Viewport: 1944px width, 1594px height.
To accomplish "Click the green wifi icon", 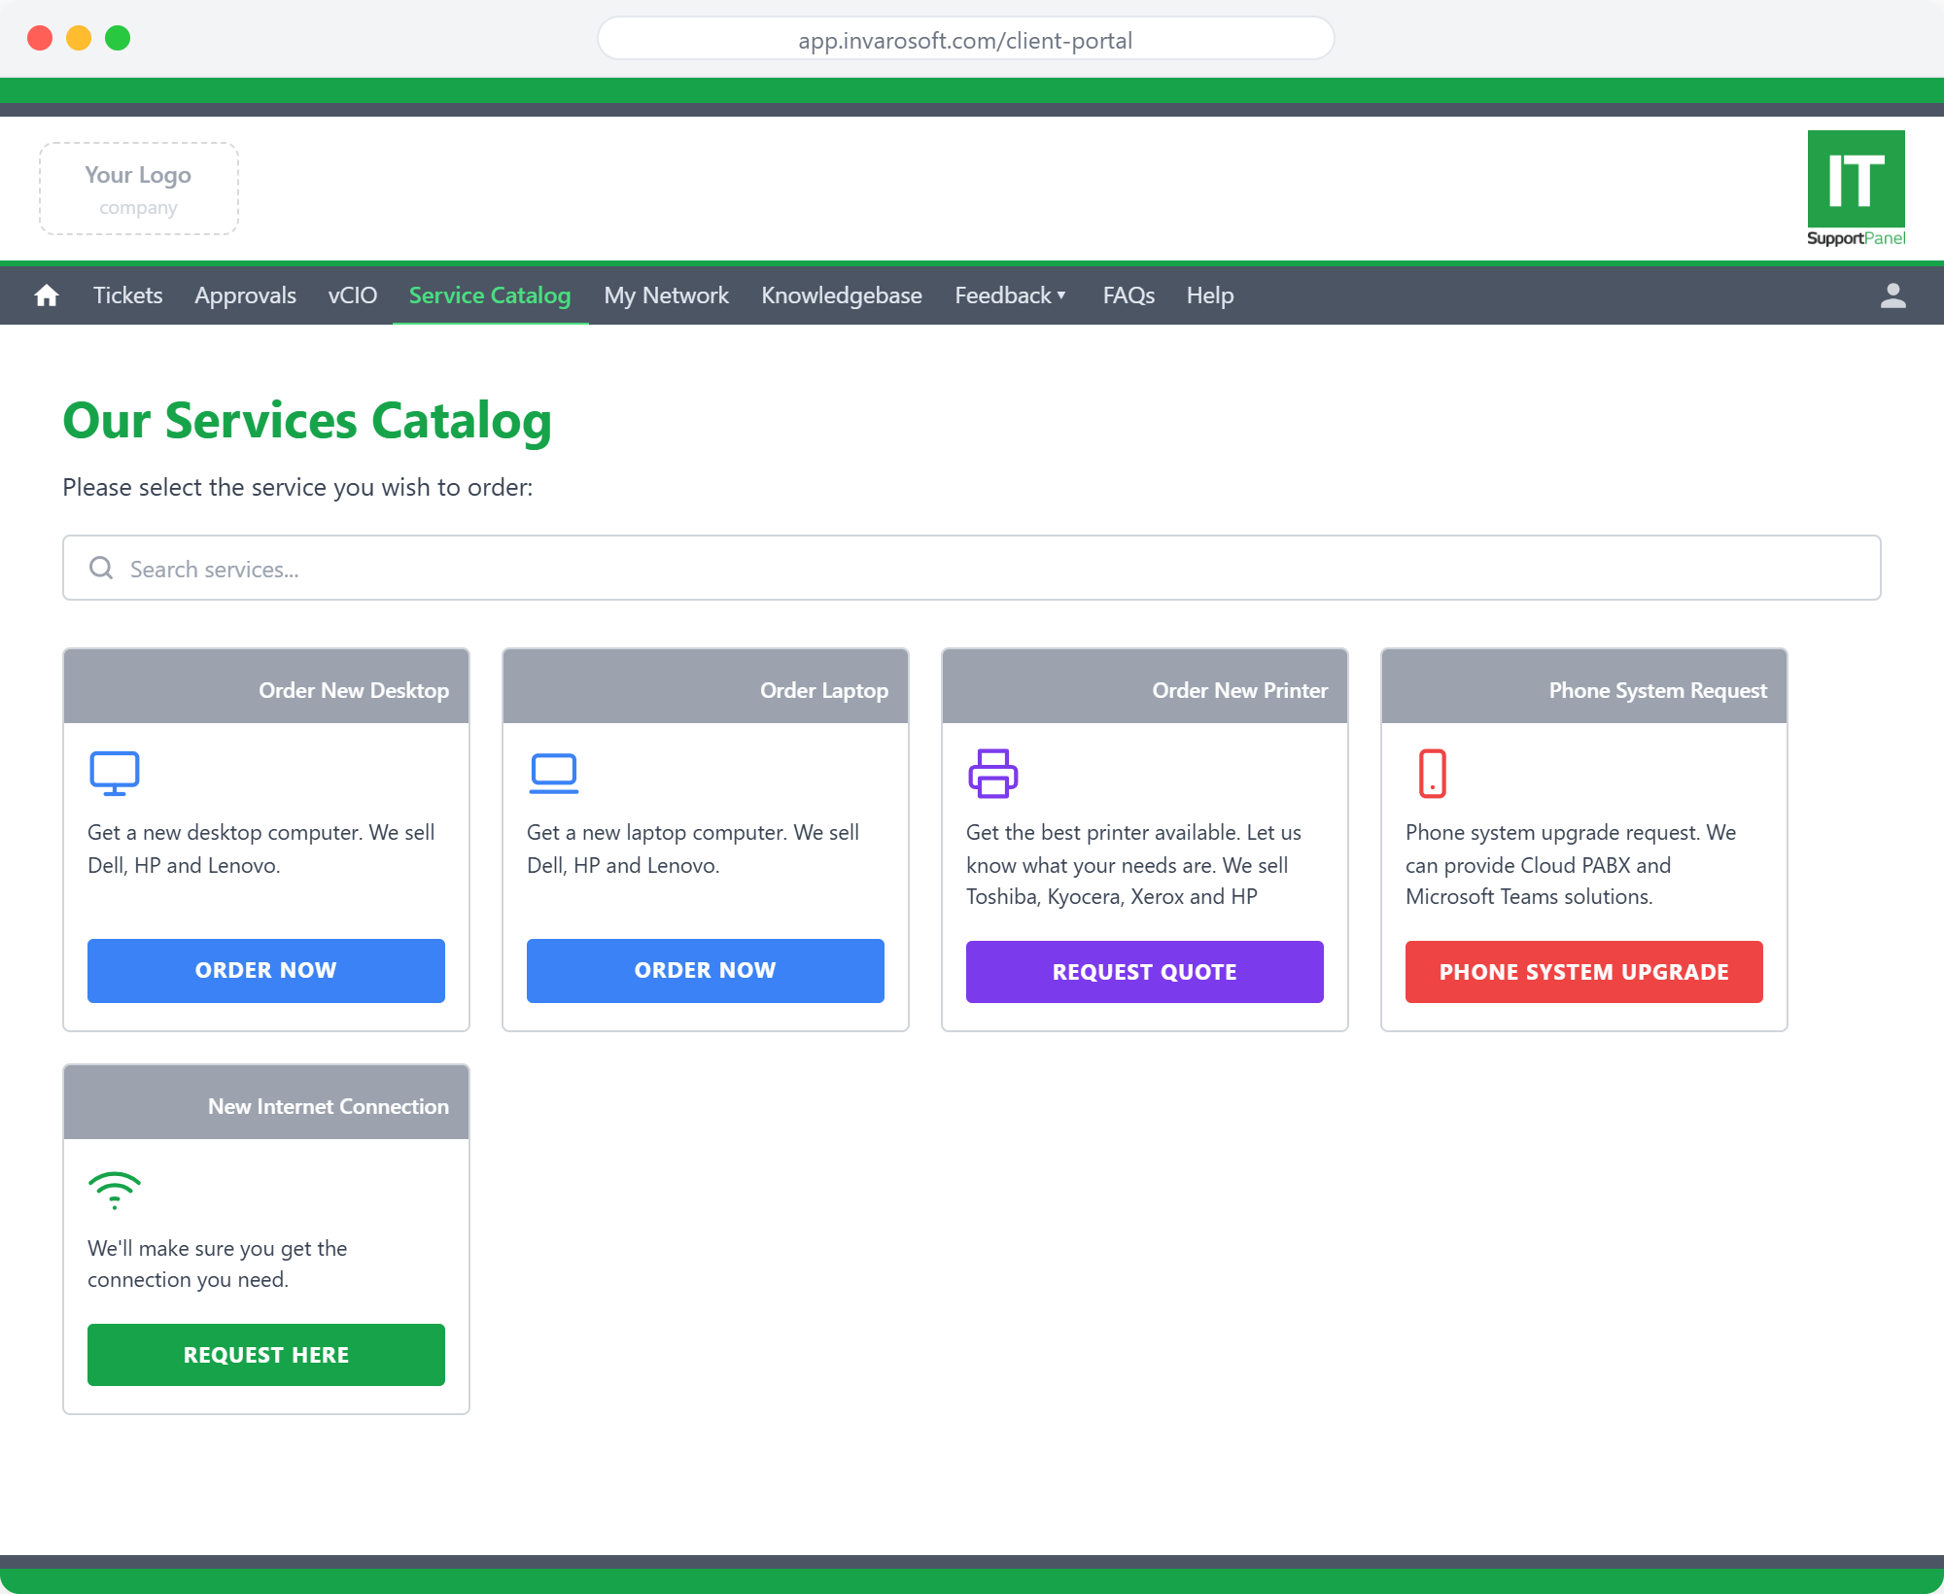I will pos(115,1190).
